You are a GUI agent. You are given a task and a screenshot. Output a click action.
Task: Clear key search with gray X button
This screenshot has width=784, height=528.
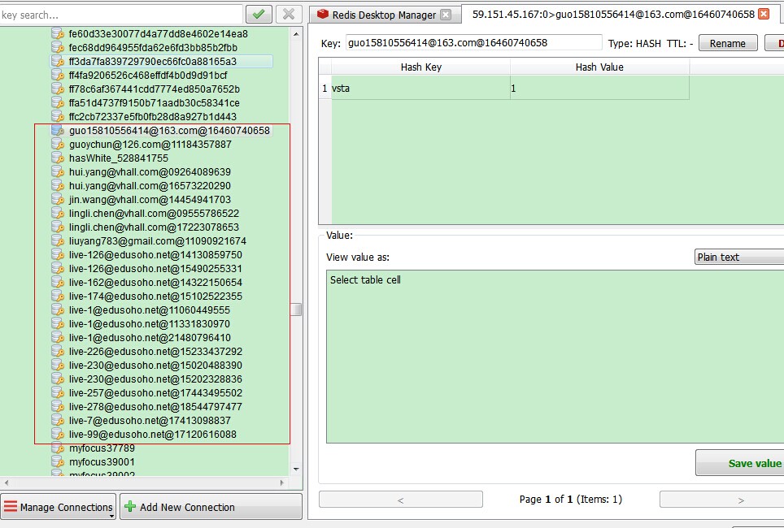coord(289,14)
